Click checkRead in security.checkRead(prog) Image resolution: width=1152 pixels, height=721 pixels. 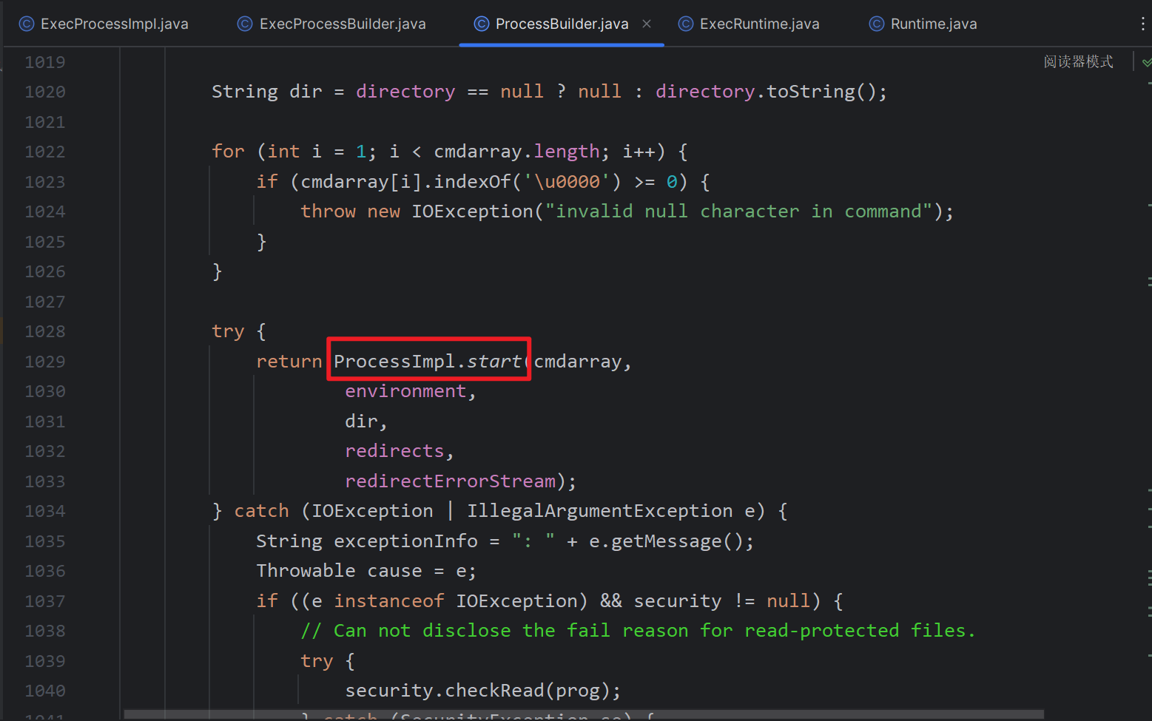pos(494,691)
